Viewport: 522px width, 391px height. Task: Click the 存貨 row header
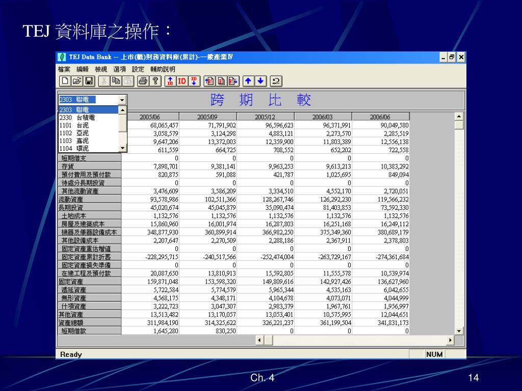[x=90, y=166]
